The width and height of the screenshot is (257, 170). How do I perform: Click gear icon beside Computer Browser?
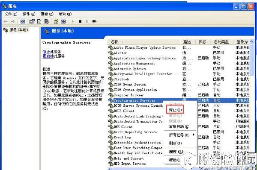pyautogui.click(x=111, y=95)
